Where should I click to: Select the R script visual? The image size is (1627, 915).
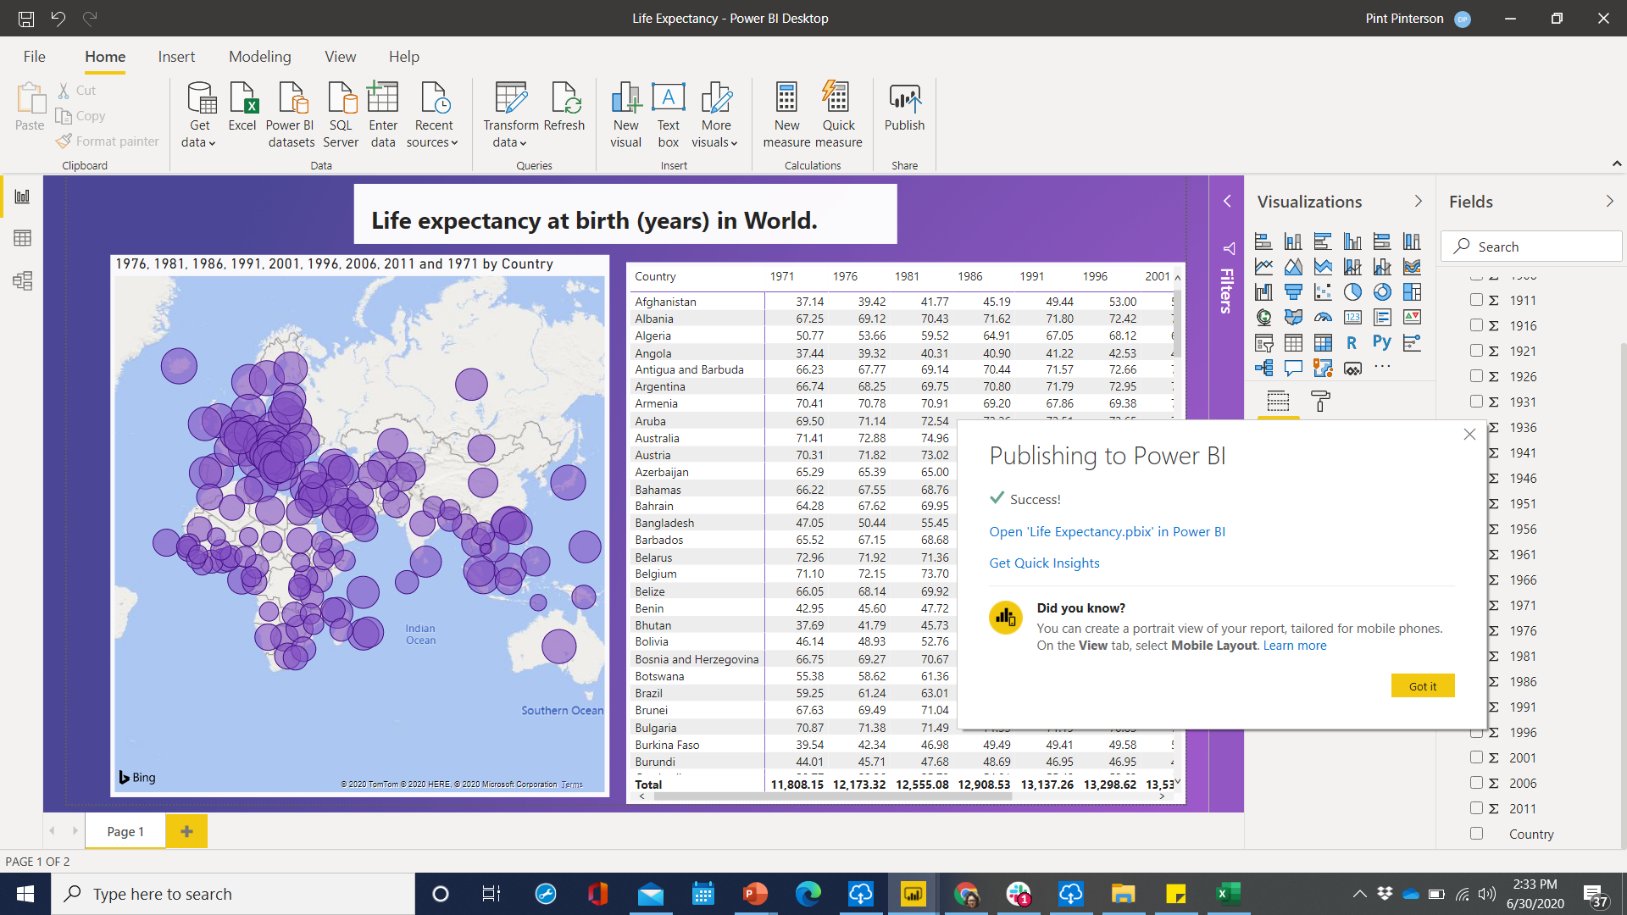click(1352, 343)
